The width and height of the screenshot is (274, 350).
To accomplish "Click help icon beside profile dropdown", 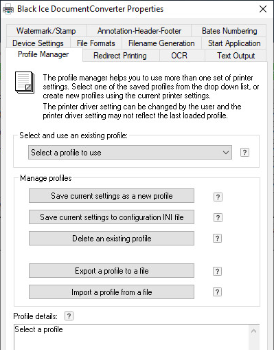I will 244,153.
